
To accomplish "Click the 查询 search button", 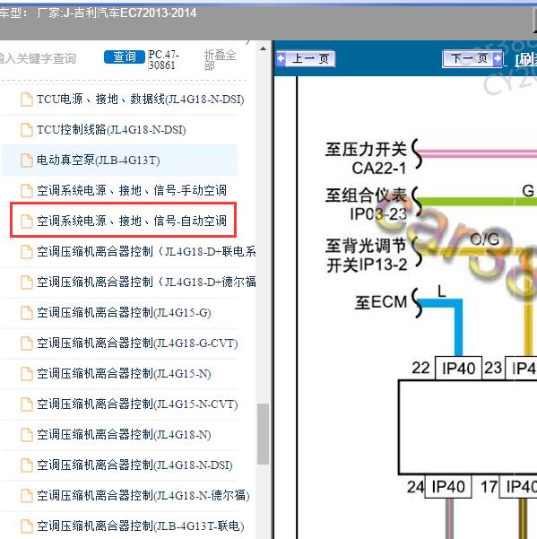I will pos(125,57).
